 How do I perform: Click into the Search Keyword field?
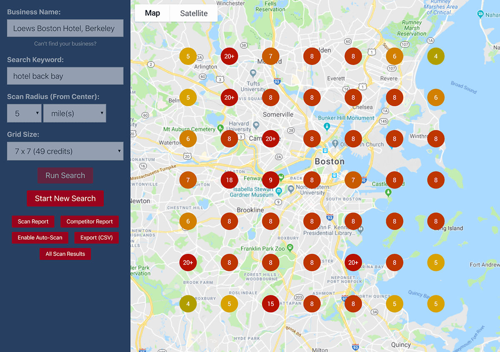click(x=65, y=76)
